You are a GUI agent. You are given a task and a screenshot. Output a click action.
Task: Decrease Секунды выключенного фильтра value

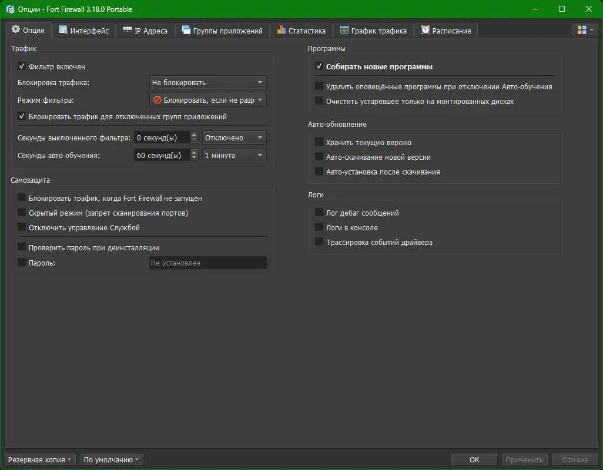[x=194, y=140]
